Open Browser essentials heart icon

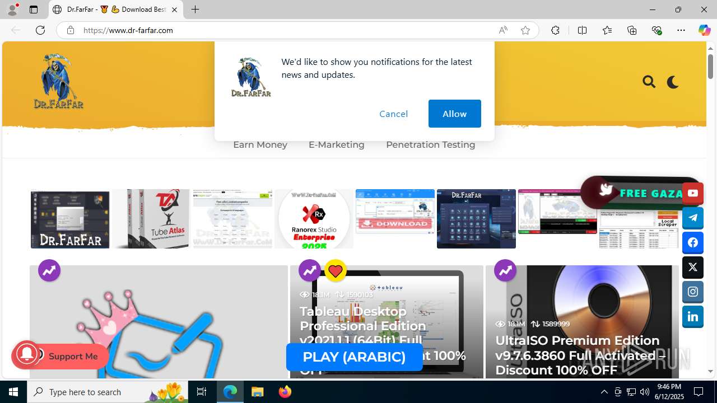[x=657, y=30]
